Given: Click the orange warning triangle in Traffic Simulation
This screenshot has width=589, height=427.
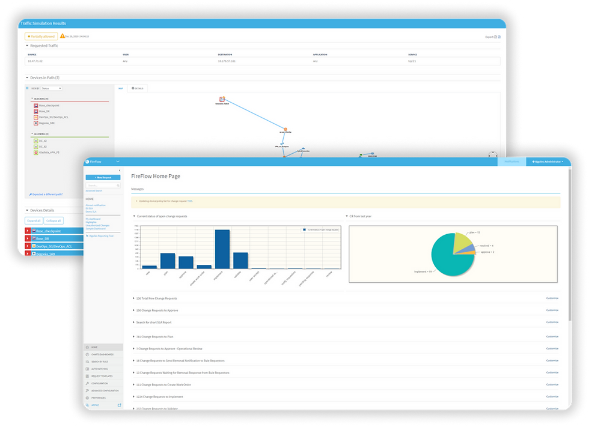Looking at the screenshot, I should [x=63, y=36].
